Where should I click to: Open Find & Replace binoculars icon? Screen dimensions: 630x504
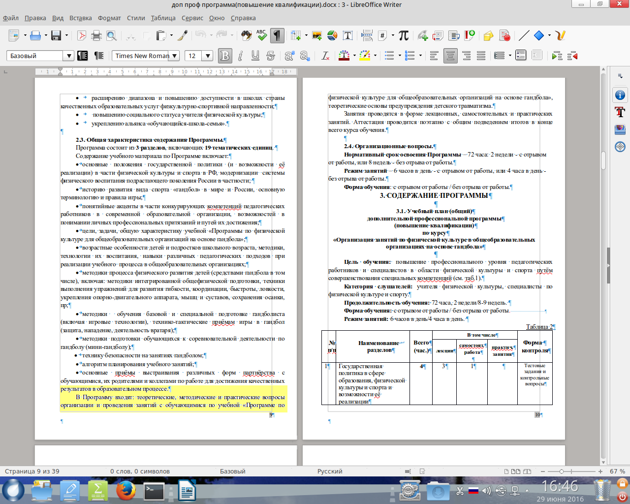(247, 35)
